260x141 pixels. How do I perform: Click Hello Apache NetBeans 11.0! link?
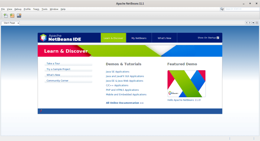[184, 100]
